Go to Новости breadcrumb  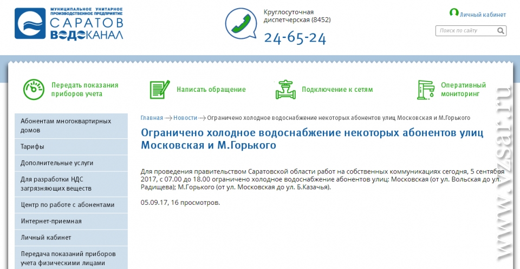point(185,118)
